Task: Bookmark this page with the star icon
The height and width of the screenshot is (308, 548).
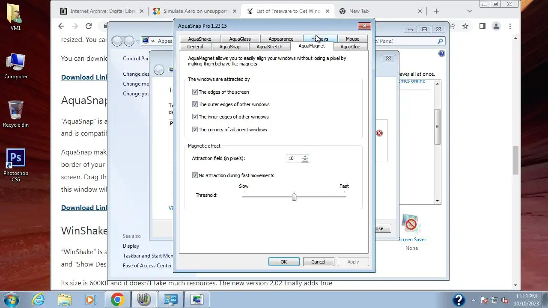Action: click(x=465, y=26)
